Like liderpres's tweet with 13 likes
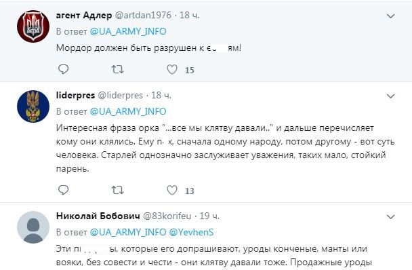 pyautogui.click(x=172, y=190)
